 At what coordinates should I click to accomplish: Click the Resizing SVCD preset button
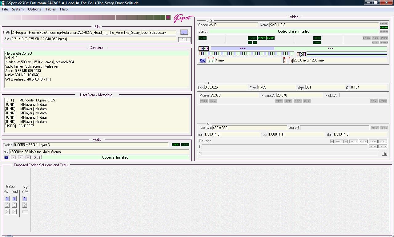(363, 141)
